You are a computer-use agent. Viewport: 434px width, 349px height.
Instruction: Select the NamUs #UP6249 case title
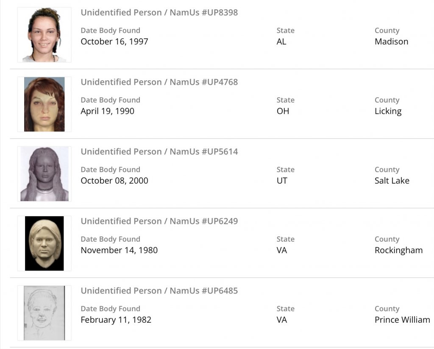[x=159, y=221]
